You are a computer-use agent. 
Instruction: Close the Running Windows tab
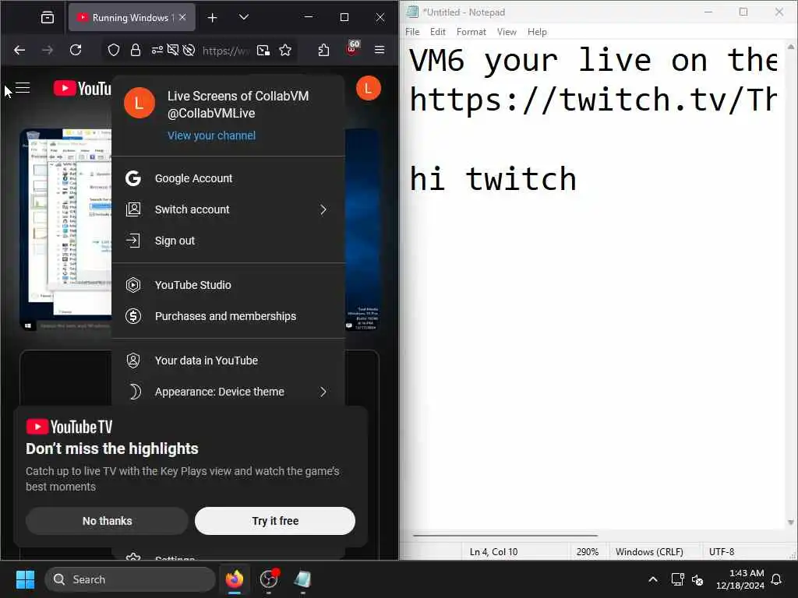pyautogui.click(x=182, y=17)
